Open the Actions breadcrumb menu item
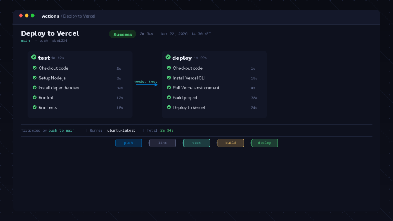The height and width of the screenshot is (221, 393). 50,16
